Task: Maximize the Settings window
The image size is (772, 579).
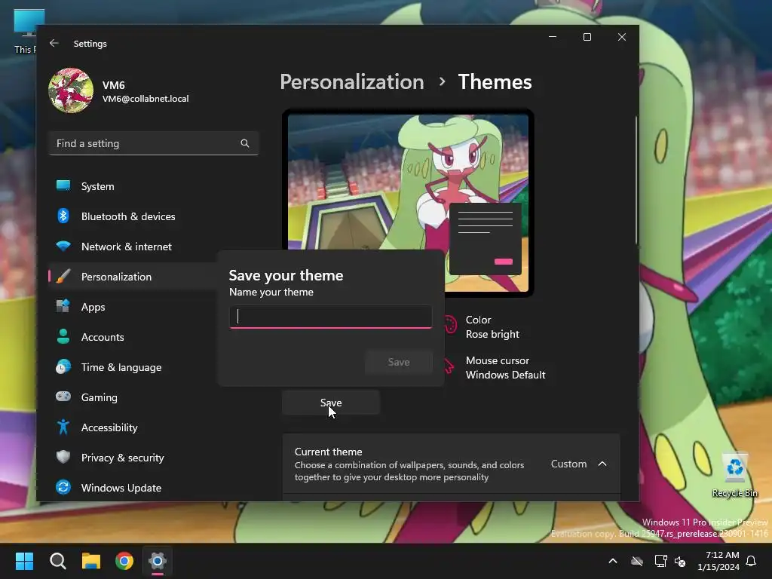Action: tap(587, 37)
